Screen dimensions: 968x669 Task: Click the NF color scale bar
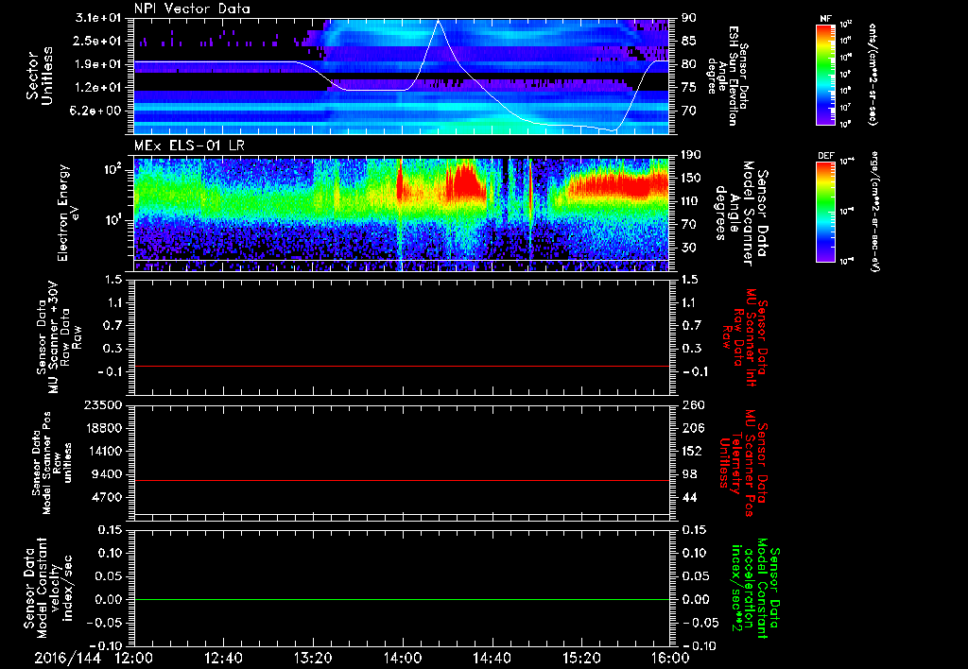(x=825, y=74)
